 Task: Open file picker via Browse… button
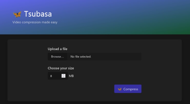[x=57, y=56]
